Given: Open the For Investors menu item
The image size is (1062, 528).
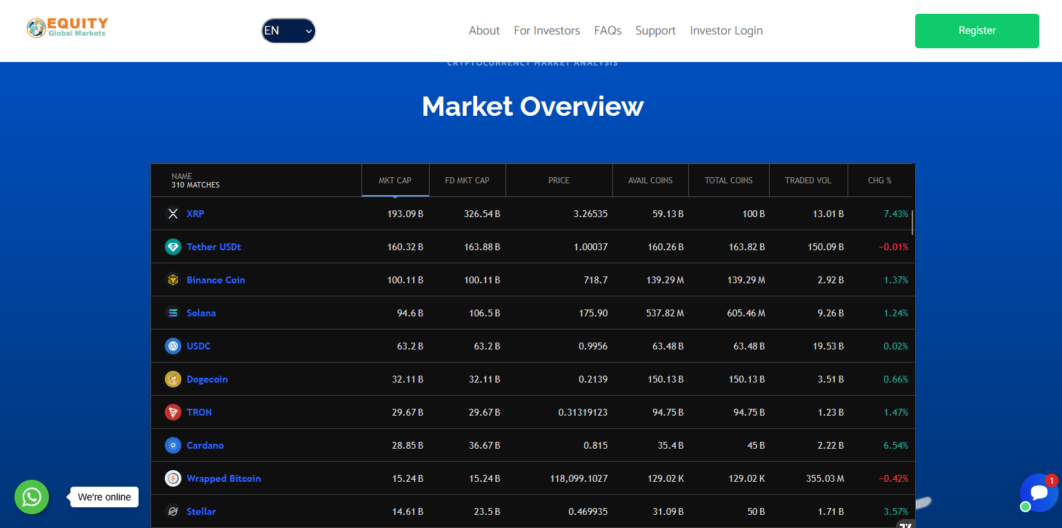Looking at the screenshot, I should coord(547,30).
